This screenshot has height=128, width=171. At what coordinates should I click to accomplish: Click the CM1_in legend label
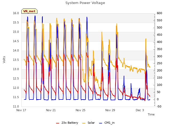tap(110, 123)
